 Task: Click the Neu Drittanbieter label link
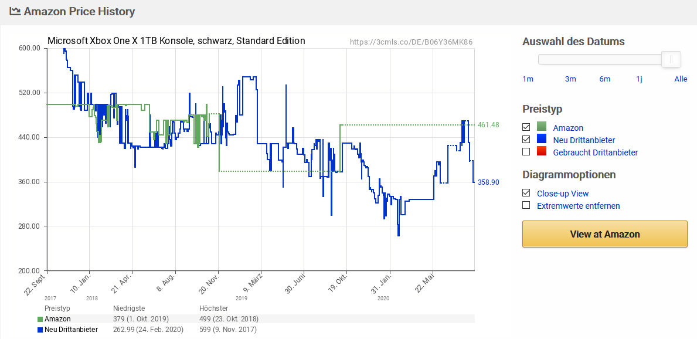pyautogui.click(x=584, y=140)
